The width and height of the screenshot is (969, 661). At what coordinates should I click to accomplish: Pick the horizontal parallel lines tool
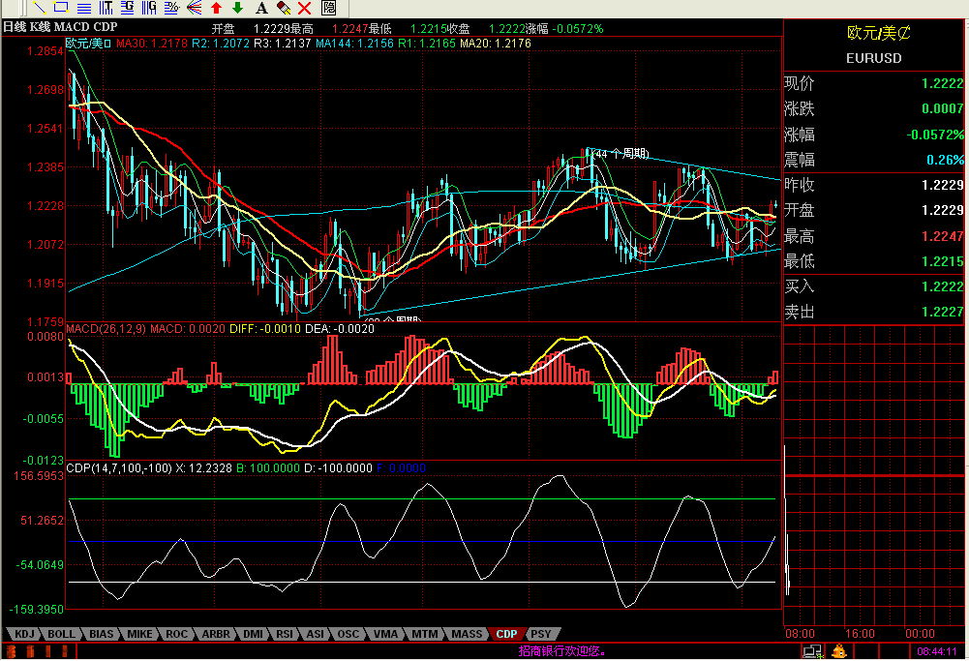point(83,8)
